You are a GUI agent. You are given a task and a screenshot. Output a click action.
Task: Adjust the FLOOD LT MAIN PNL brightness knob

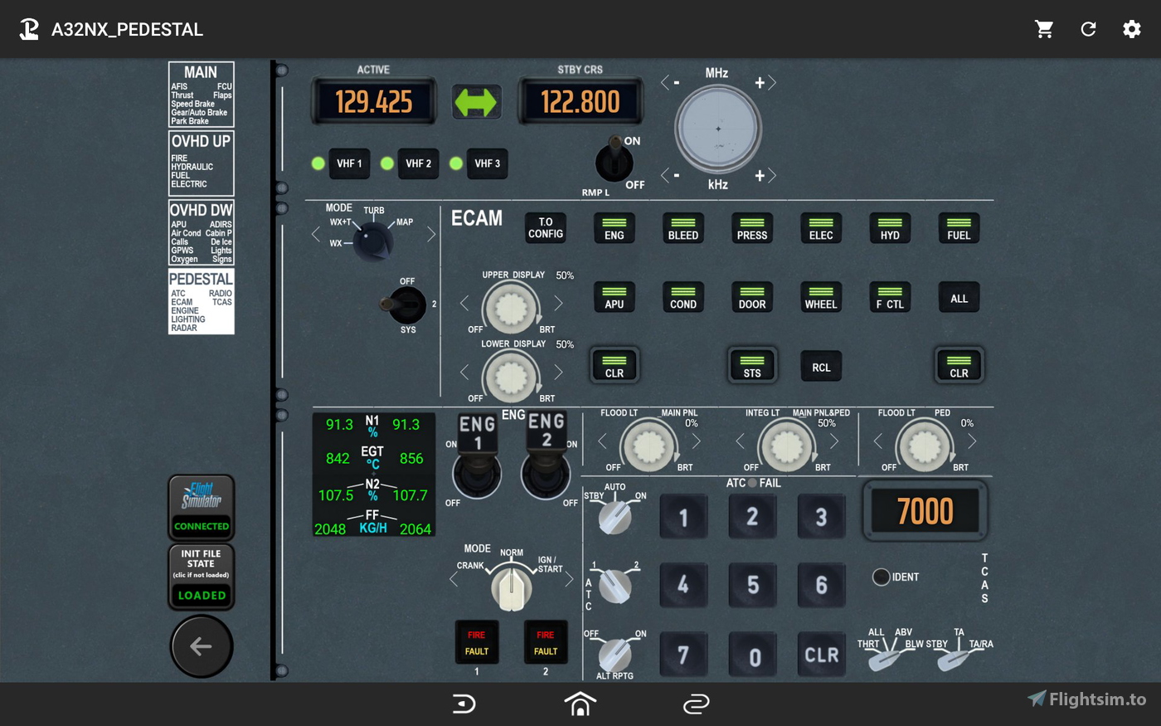pos(649,446)
